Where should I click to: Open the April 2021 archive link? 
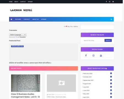[86, 97]
